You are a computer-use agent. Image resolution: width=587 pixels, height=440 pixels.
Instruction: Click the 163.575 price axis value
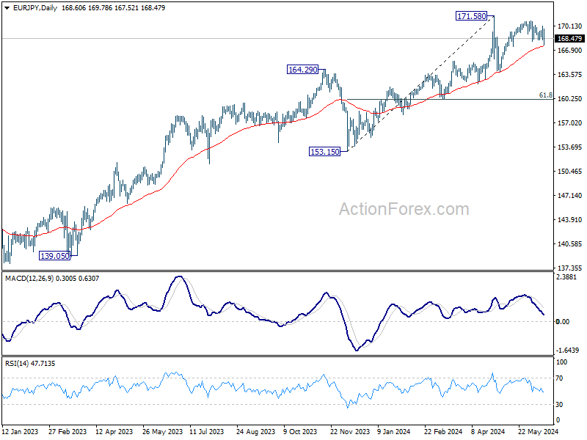pos(570,75)
